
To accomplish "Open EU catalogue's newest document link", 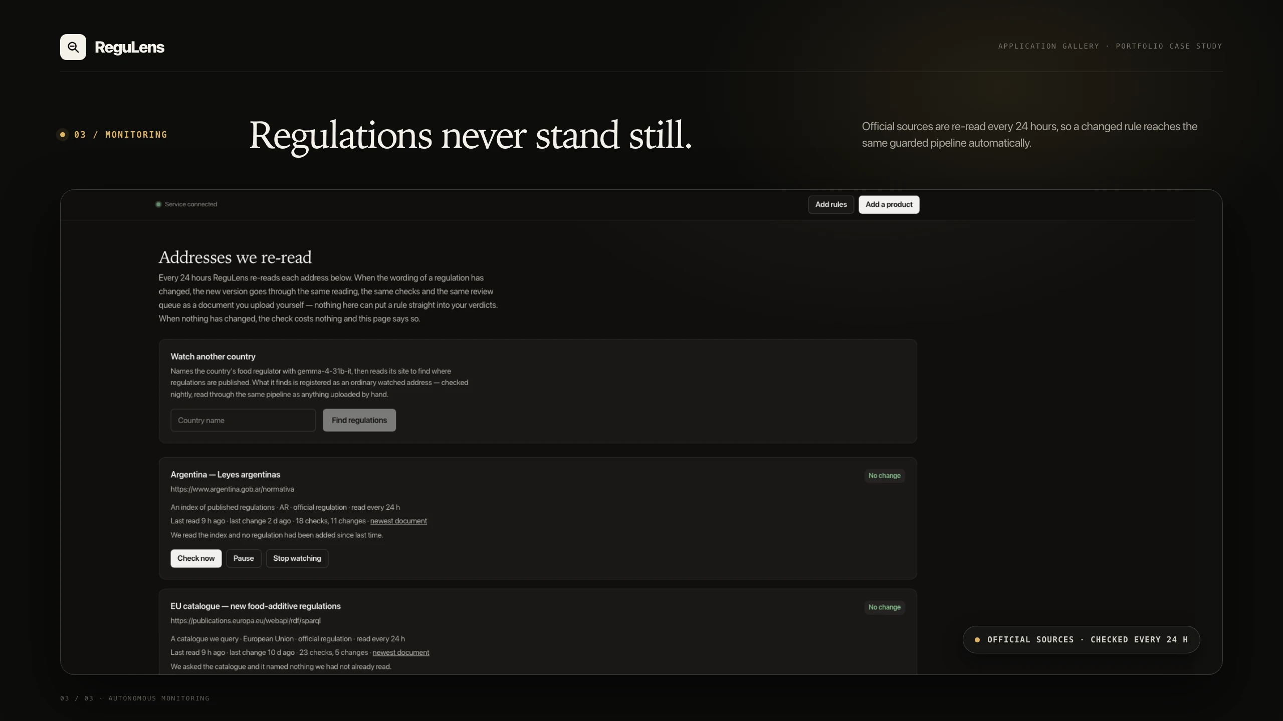I will [x=401, y=652].
